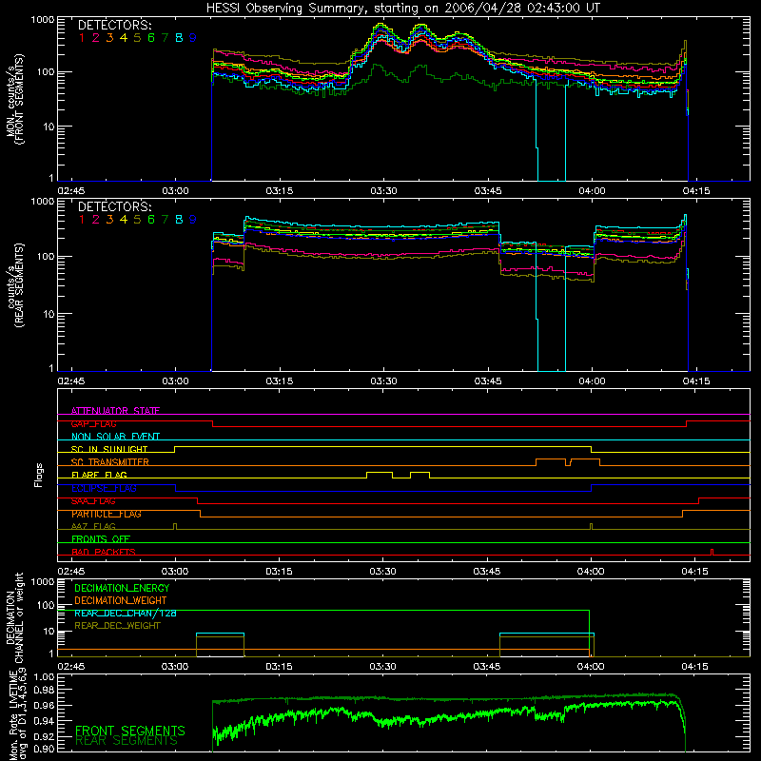The image size is (761, 761).
Task: Select DETECTORS label in front segments plot
Action: (x=114, y=25)
